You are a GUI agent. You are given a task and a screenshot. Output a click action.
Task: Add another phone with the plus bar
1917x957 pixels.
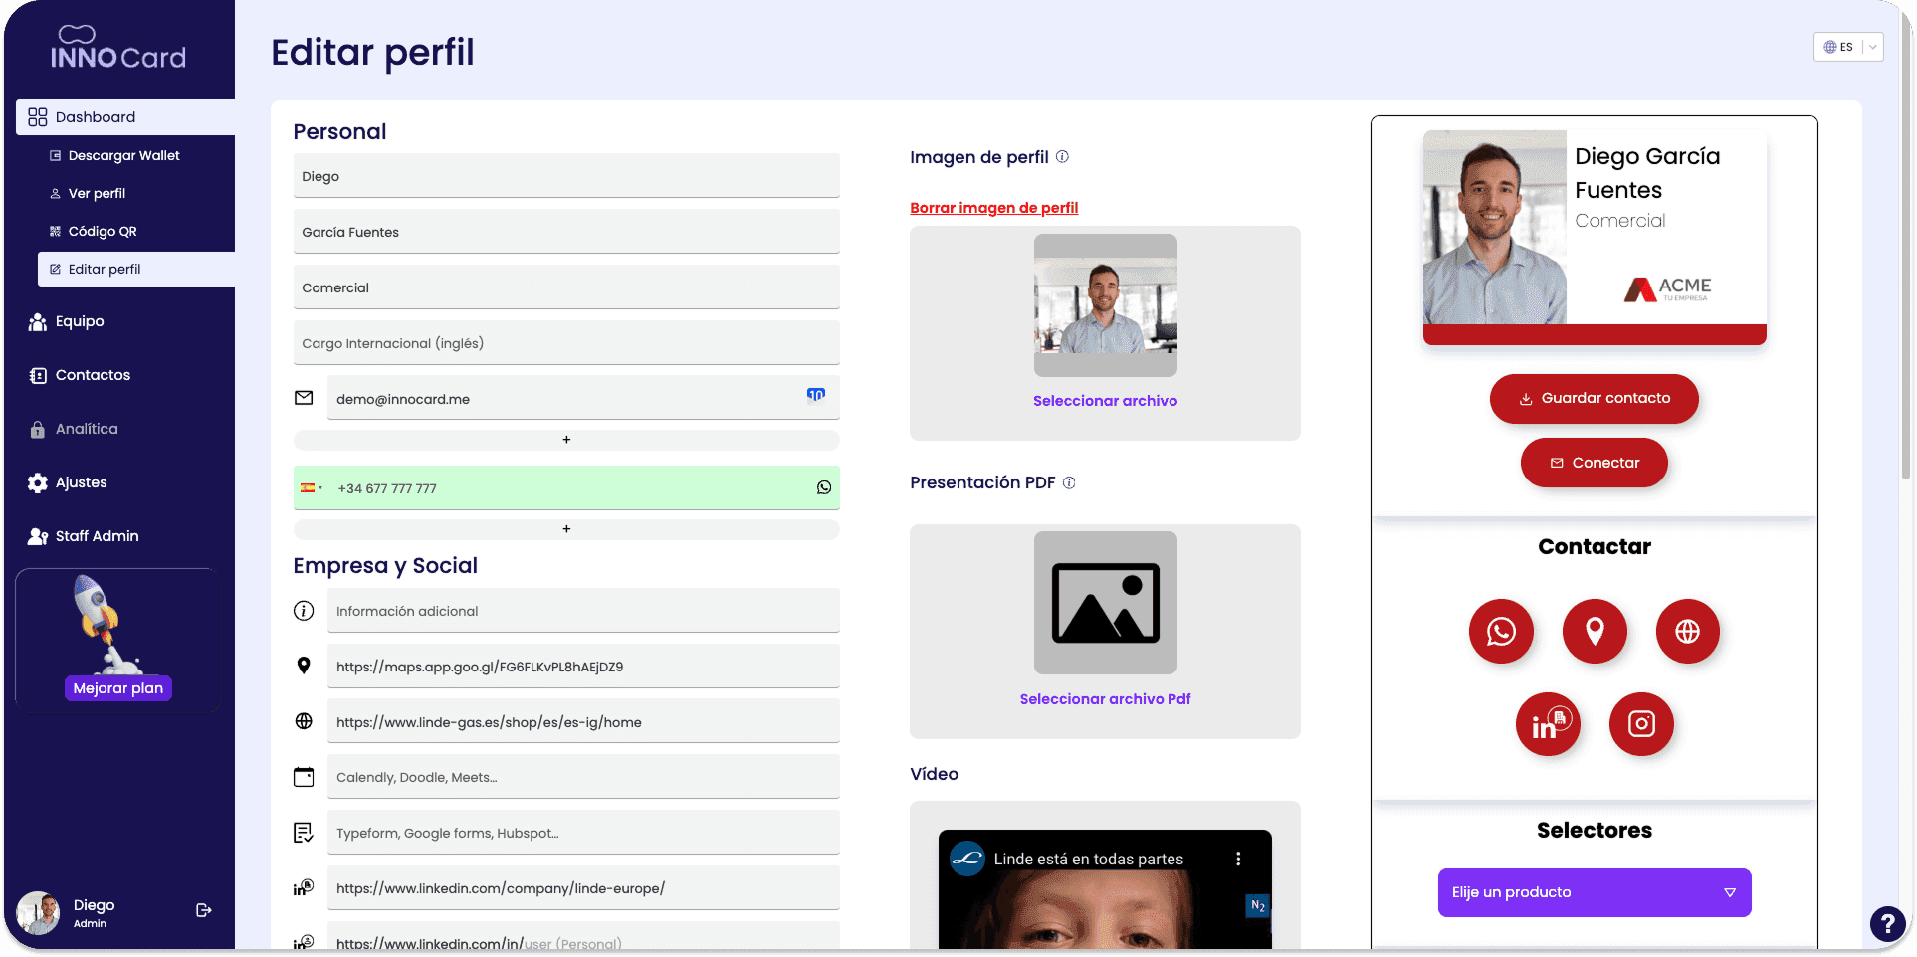(x=566, y=529)
